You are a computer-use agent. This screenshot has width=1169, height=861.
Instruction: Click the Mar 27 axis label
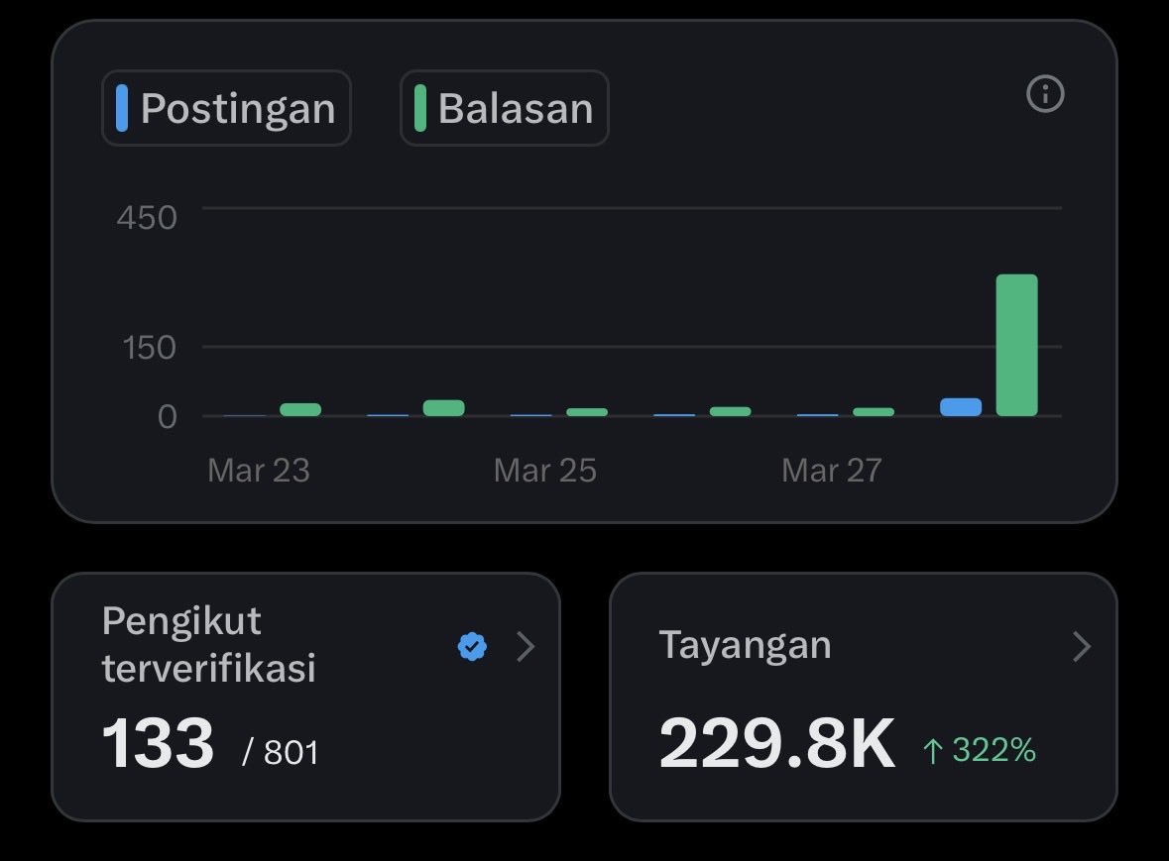click(830, 470)
